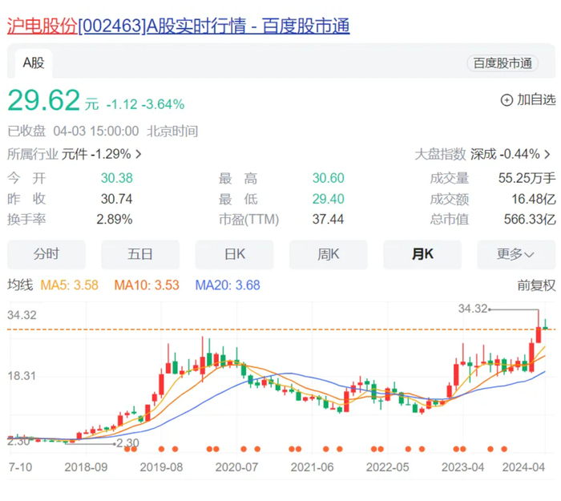Click the MA20: 3.68 indicator label
Image resolution: width=561 pixels, height=501 pixels.
228,285
